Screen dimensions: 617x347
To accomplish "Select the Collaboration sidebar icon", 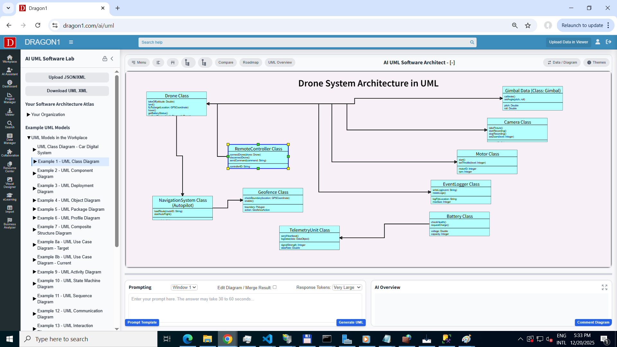I will 10,153.
